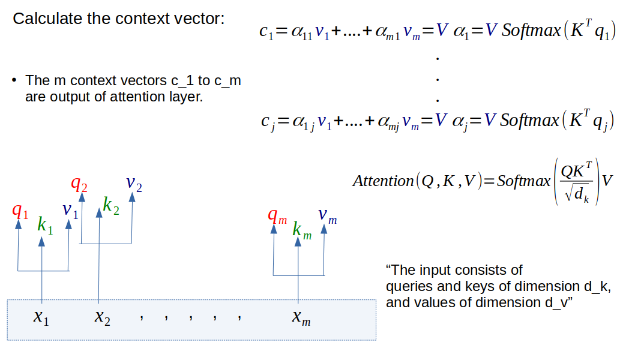The width and height of the screenshot is (635, 357).
Task: Click the Attention(Q, K, V) Softmax formula
Action: (483, 181)
